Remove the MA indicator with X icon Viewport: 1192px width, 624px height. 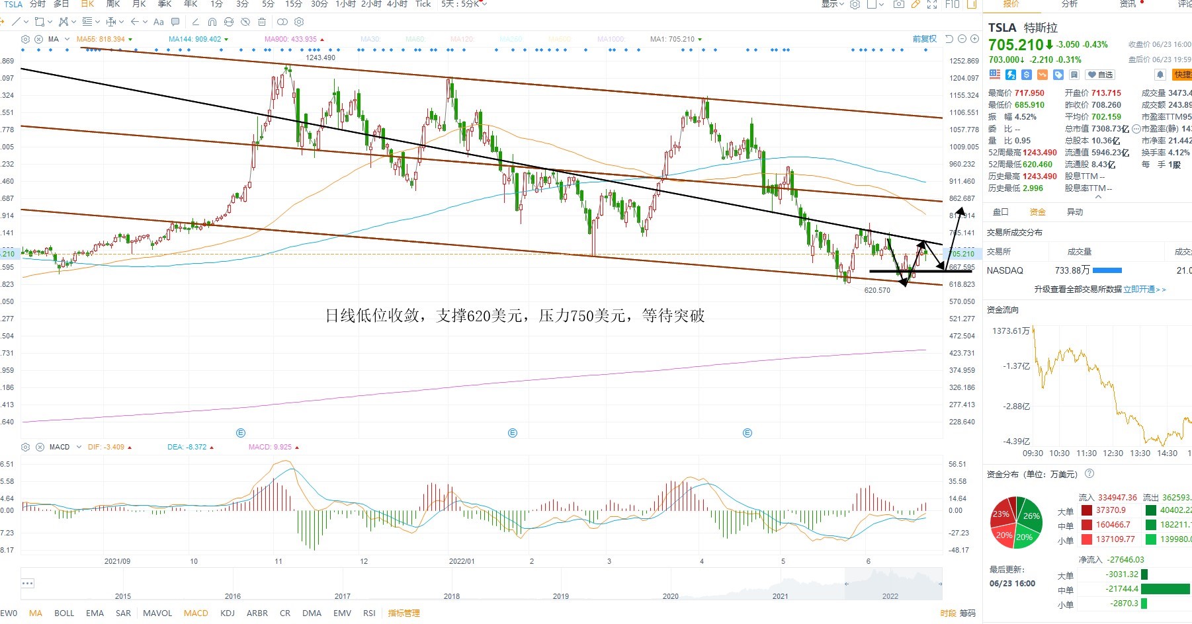click(x=38, y=39)
